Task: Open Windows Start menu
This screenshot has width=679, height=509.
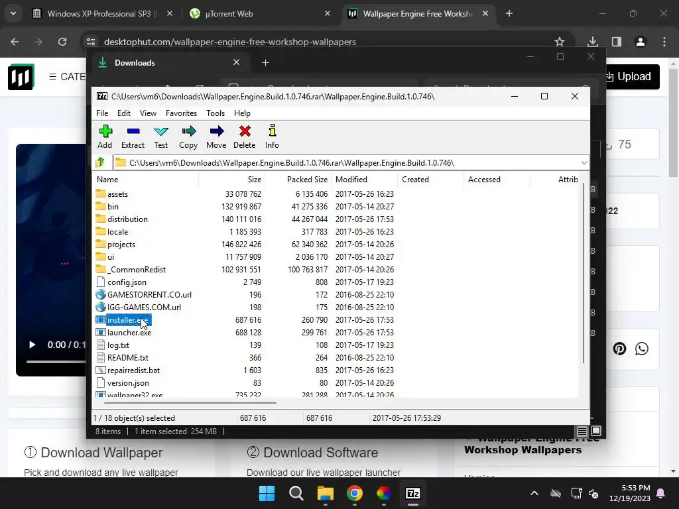Action: click(267, 493)
